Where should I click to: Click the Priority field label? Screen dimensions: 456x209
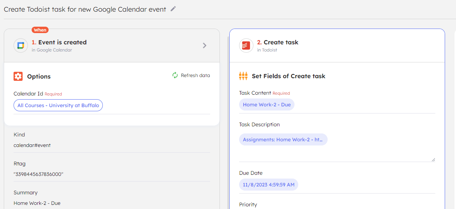click(248, 204)
